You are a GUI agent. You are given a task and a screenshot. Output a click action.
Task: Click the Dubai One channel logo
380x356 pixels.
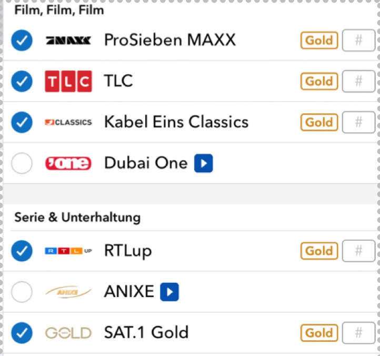tap(68, 163)
